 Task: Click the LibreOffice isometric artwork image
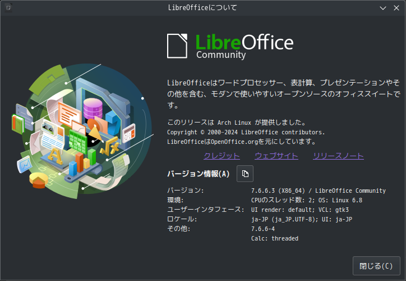click(x=83, y=132)
